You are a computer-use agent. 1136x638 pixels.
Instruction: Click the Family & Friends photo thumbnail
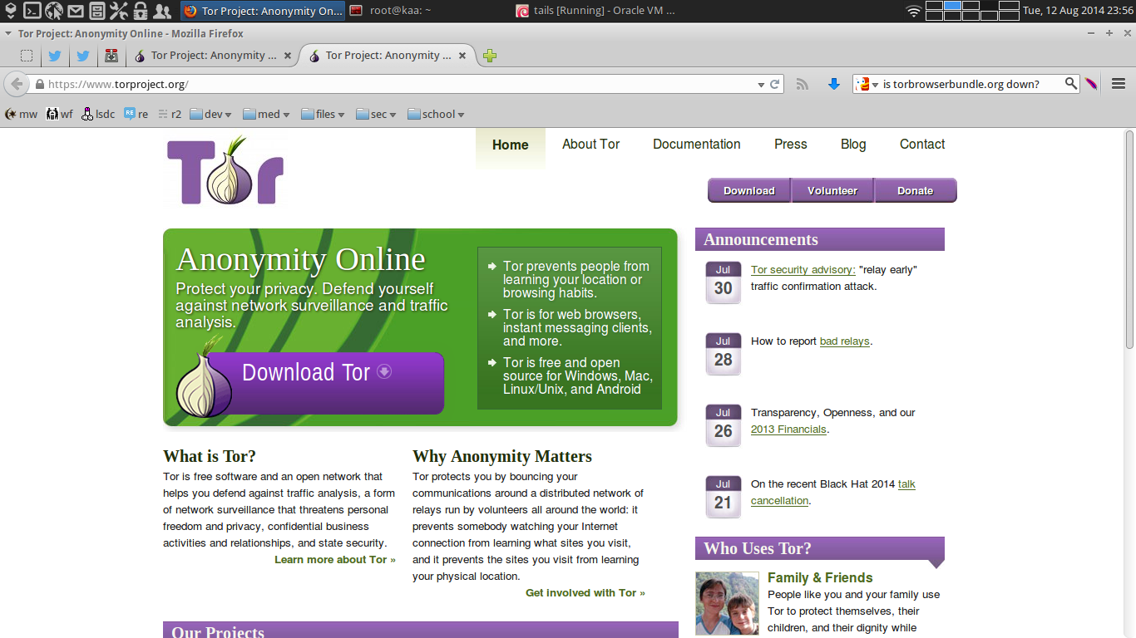point(727,604)
